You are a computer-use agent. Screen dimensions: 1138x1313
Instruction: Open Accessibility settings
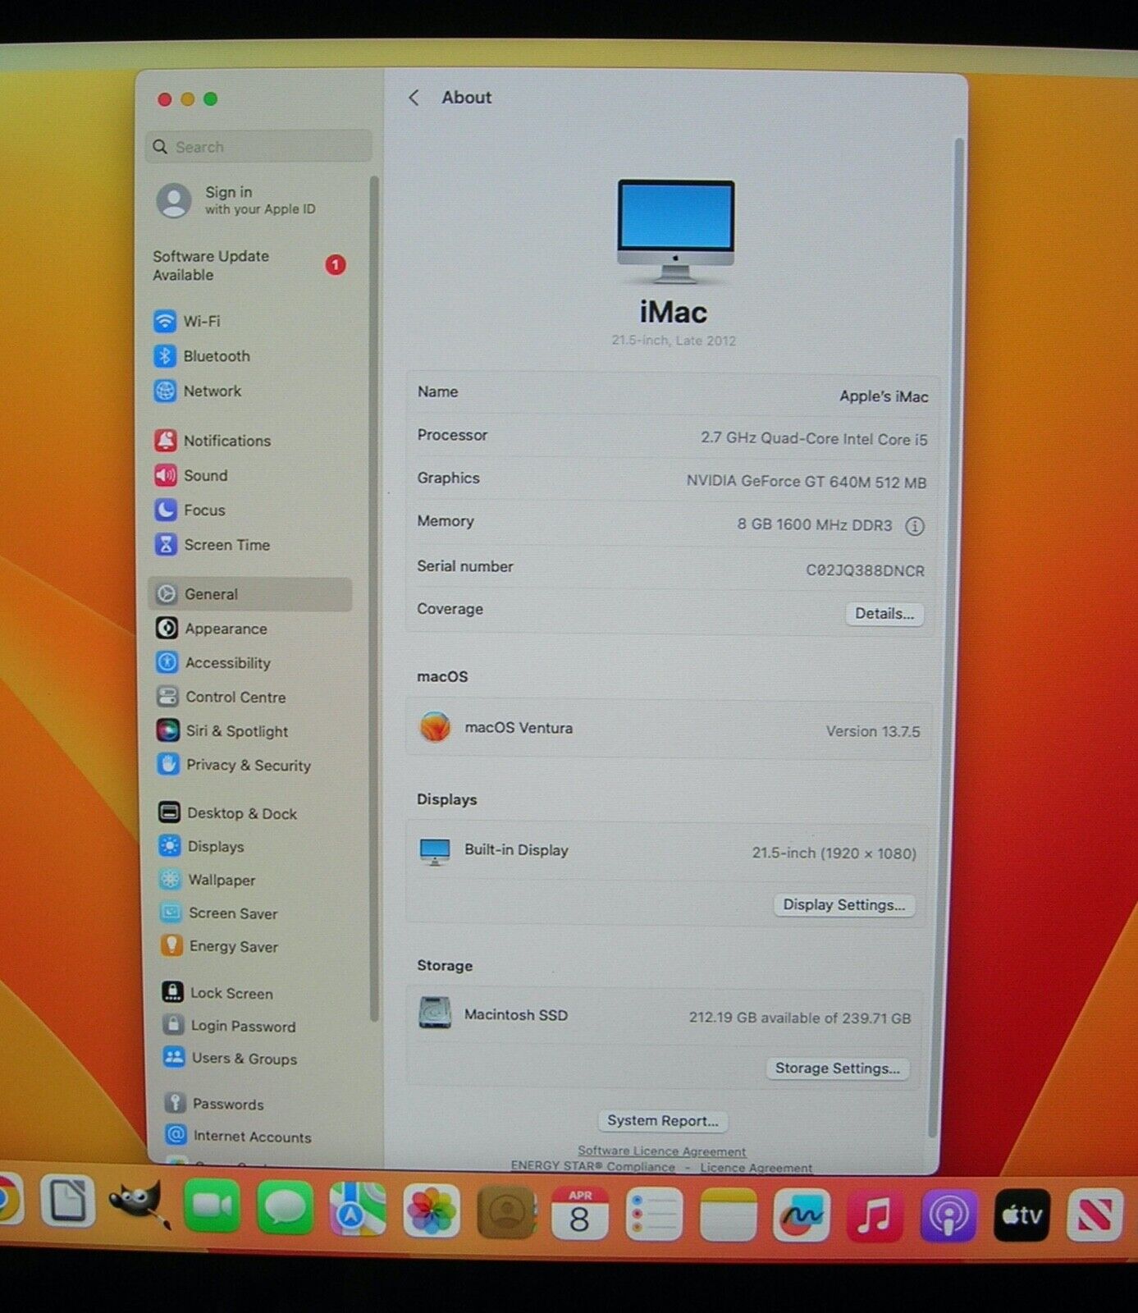click(213, 663)
